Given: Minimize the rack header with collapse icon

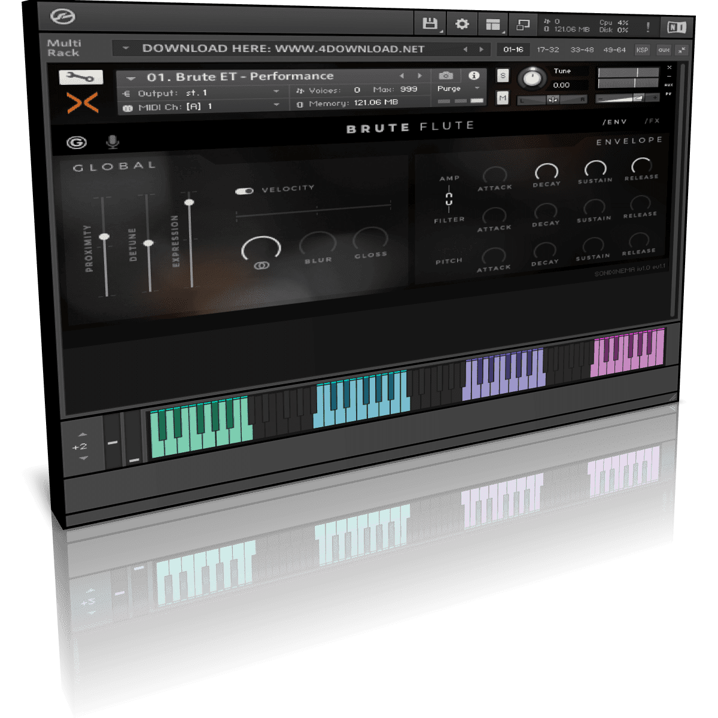Looking at the screenshot, I should tap(682, 50).
